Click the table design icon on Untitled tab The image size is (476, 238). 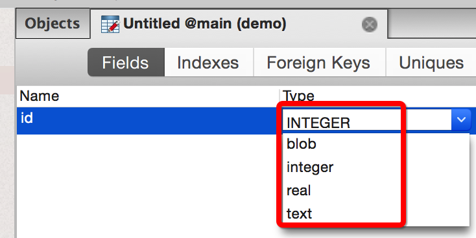point(110,24)
